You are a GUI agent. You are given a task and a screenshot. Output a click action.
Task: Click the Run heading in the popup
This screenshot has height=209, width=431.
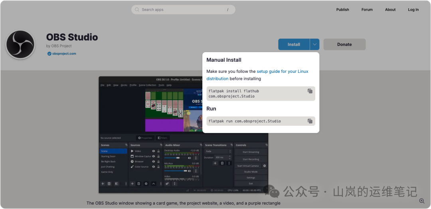(211, 109)
